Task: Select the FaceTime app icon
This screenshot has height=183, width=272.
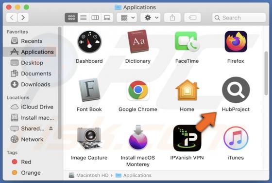Action: (187, 41)
